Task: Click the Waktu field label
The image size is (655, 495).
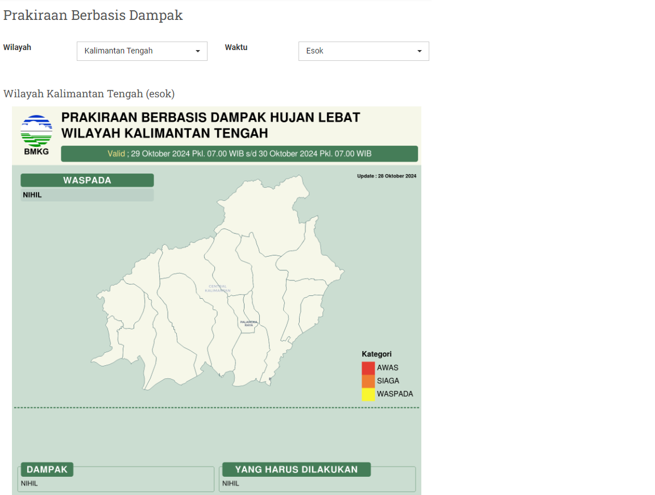Action: tap(236, 47)
